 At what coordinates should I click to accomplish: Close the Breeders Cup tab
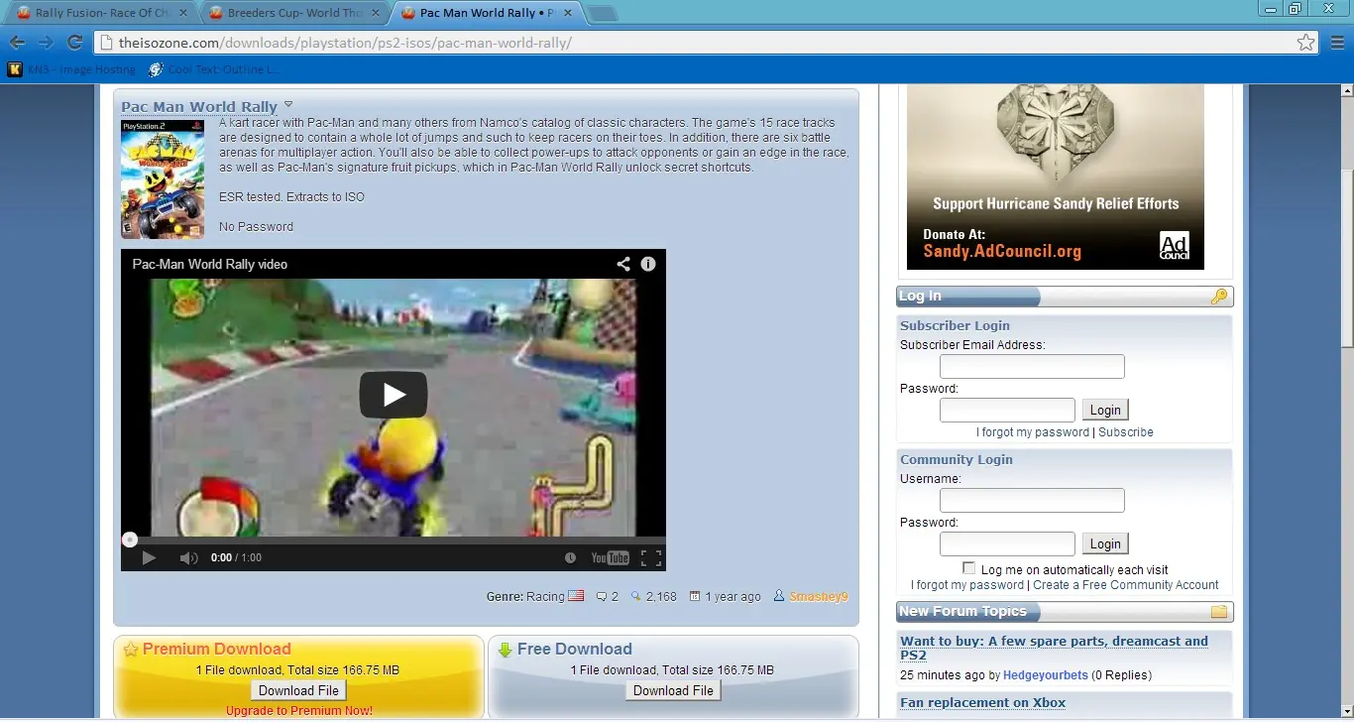(x=377, y=13)
